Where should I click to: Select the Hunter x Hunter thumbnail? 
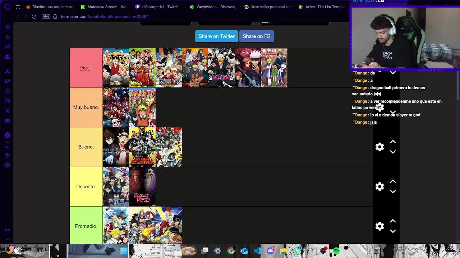(x=274, y=68)
